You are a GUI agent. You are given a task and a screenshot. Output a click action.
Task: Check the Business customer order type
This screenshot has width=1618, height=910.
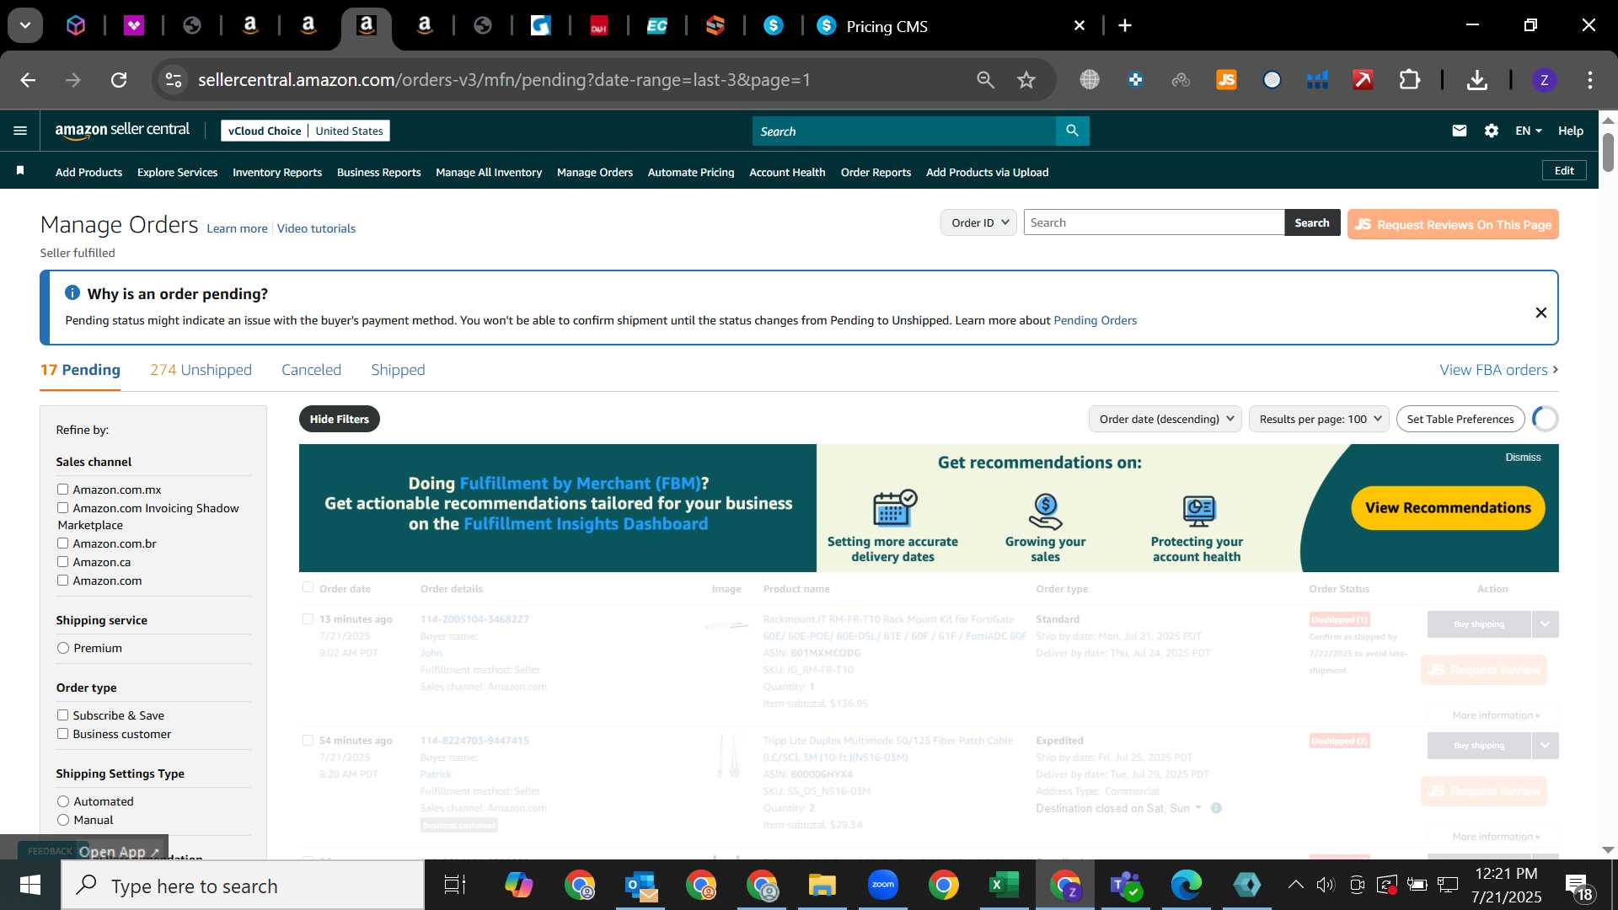click(62, 733)
